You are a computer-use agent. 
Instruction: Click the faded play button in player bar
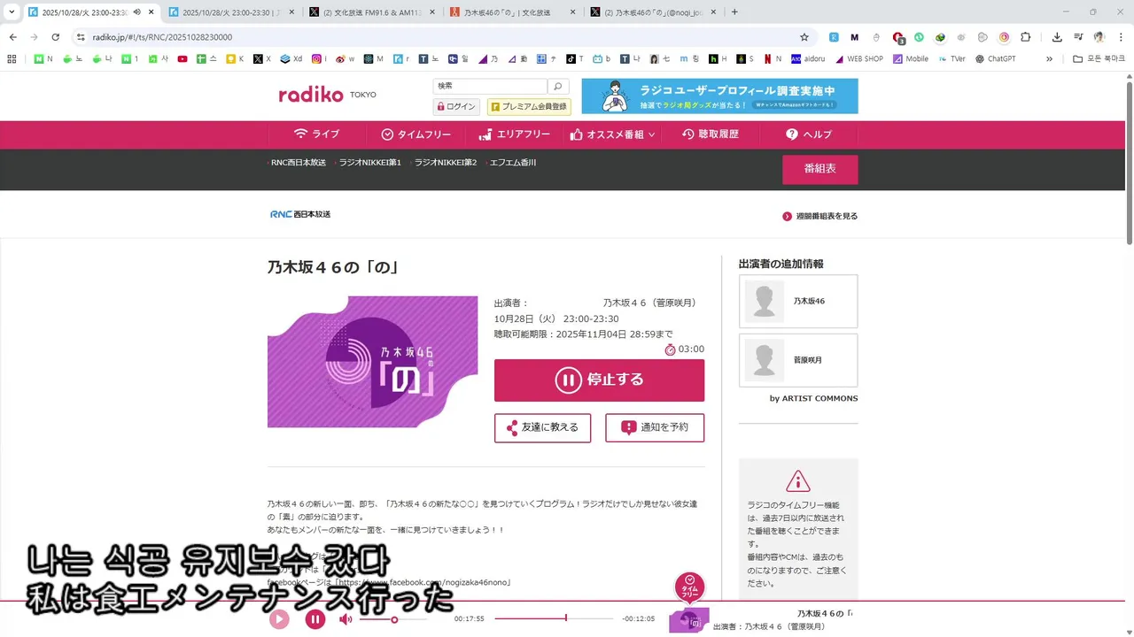(279, 619)
